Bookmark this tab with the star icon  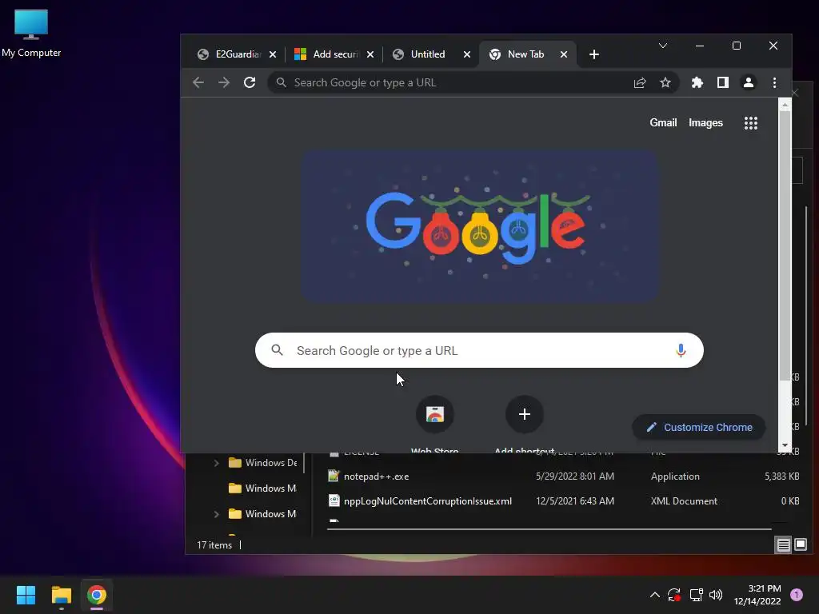(665, 82)
